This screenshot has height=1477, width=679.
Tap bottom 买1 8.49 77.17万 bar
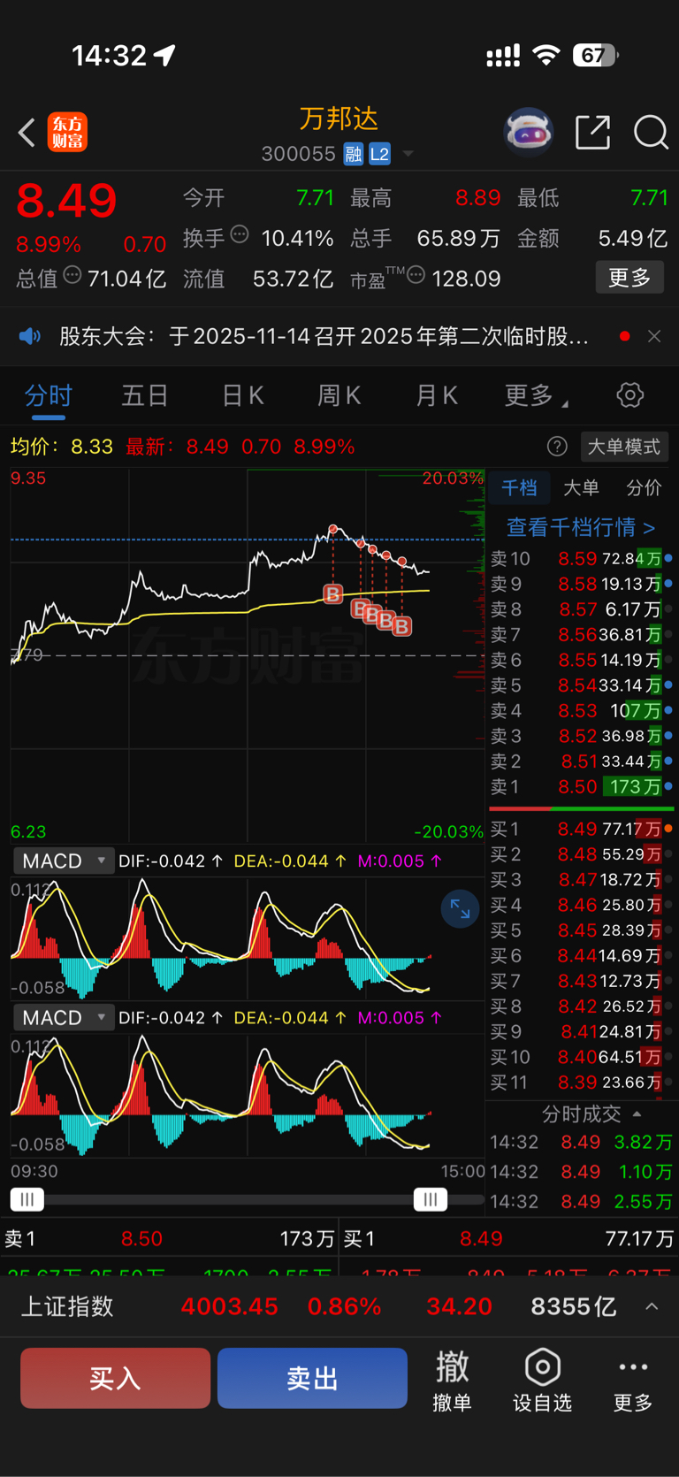click(x=509, y=1238)
